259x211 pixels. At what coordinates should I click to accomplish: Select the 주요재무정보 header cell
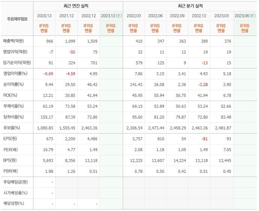point(17,19)
